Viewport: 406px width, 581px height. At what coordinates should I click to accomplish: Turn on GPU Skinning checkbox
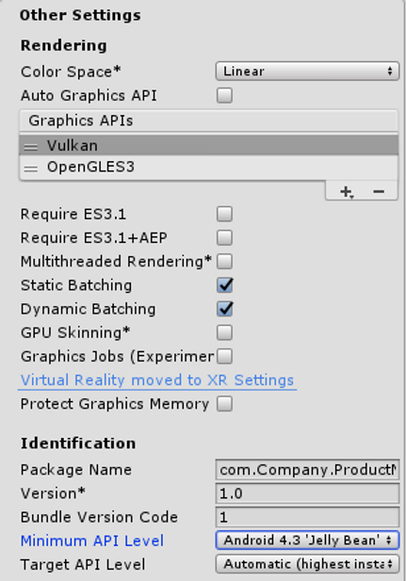pos(225,332)
